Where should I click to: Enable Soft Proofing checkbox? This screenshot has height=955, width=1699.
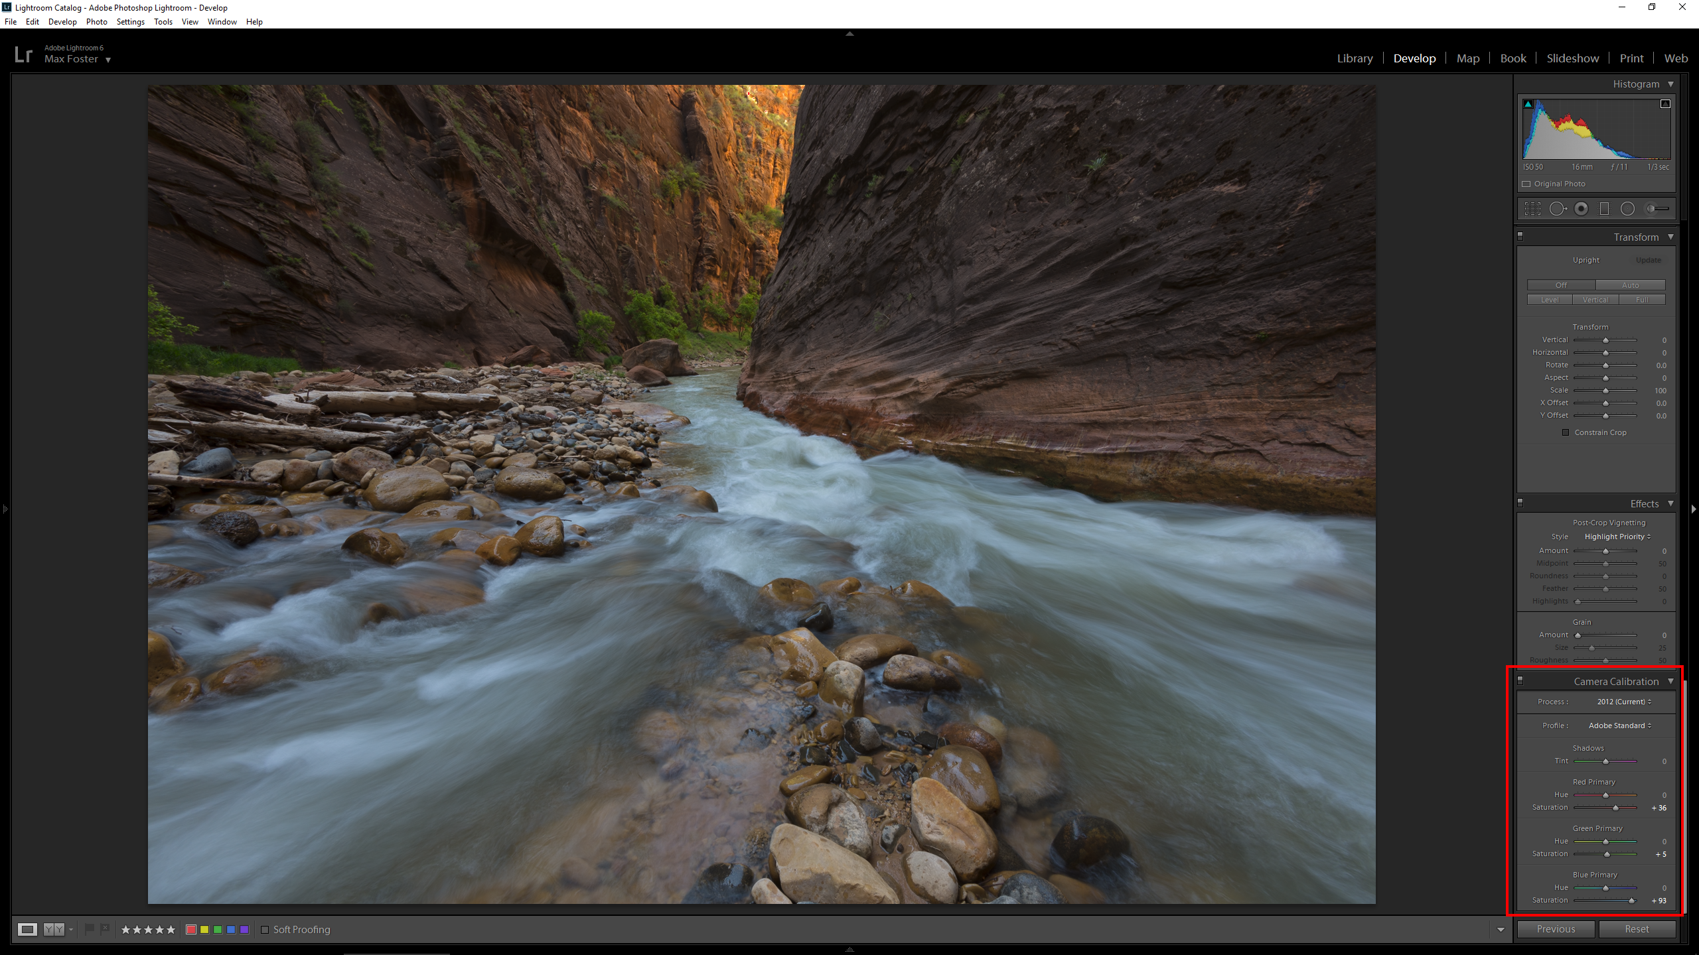click(x=265, y=930)
